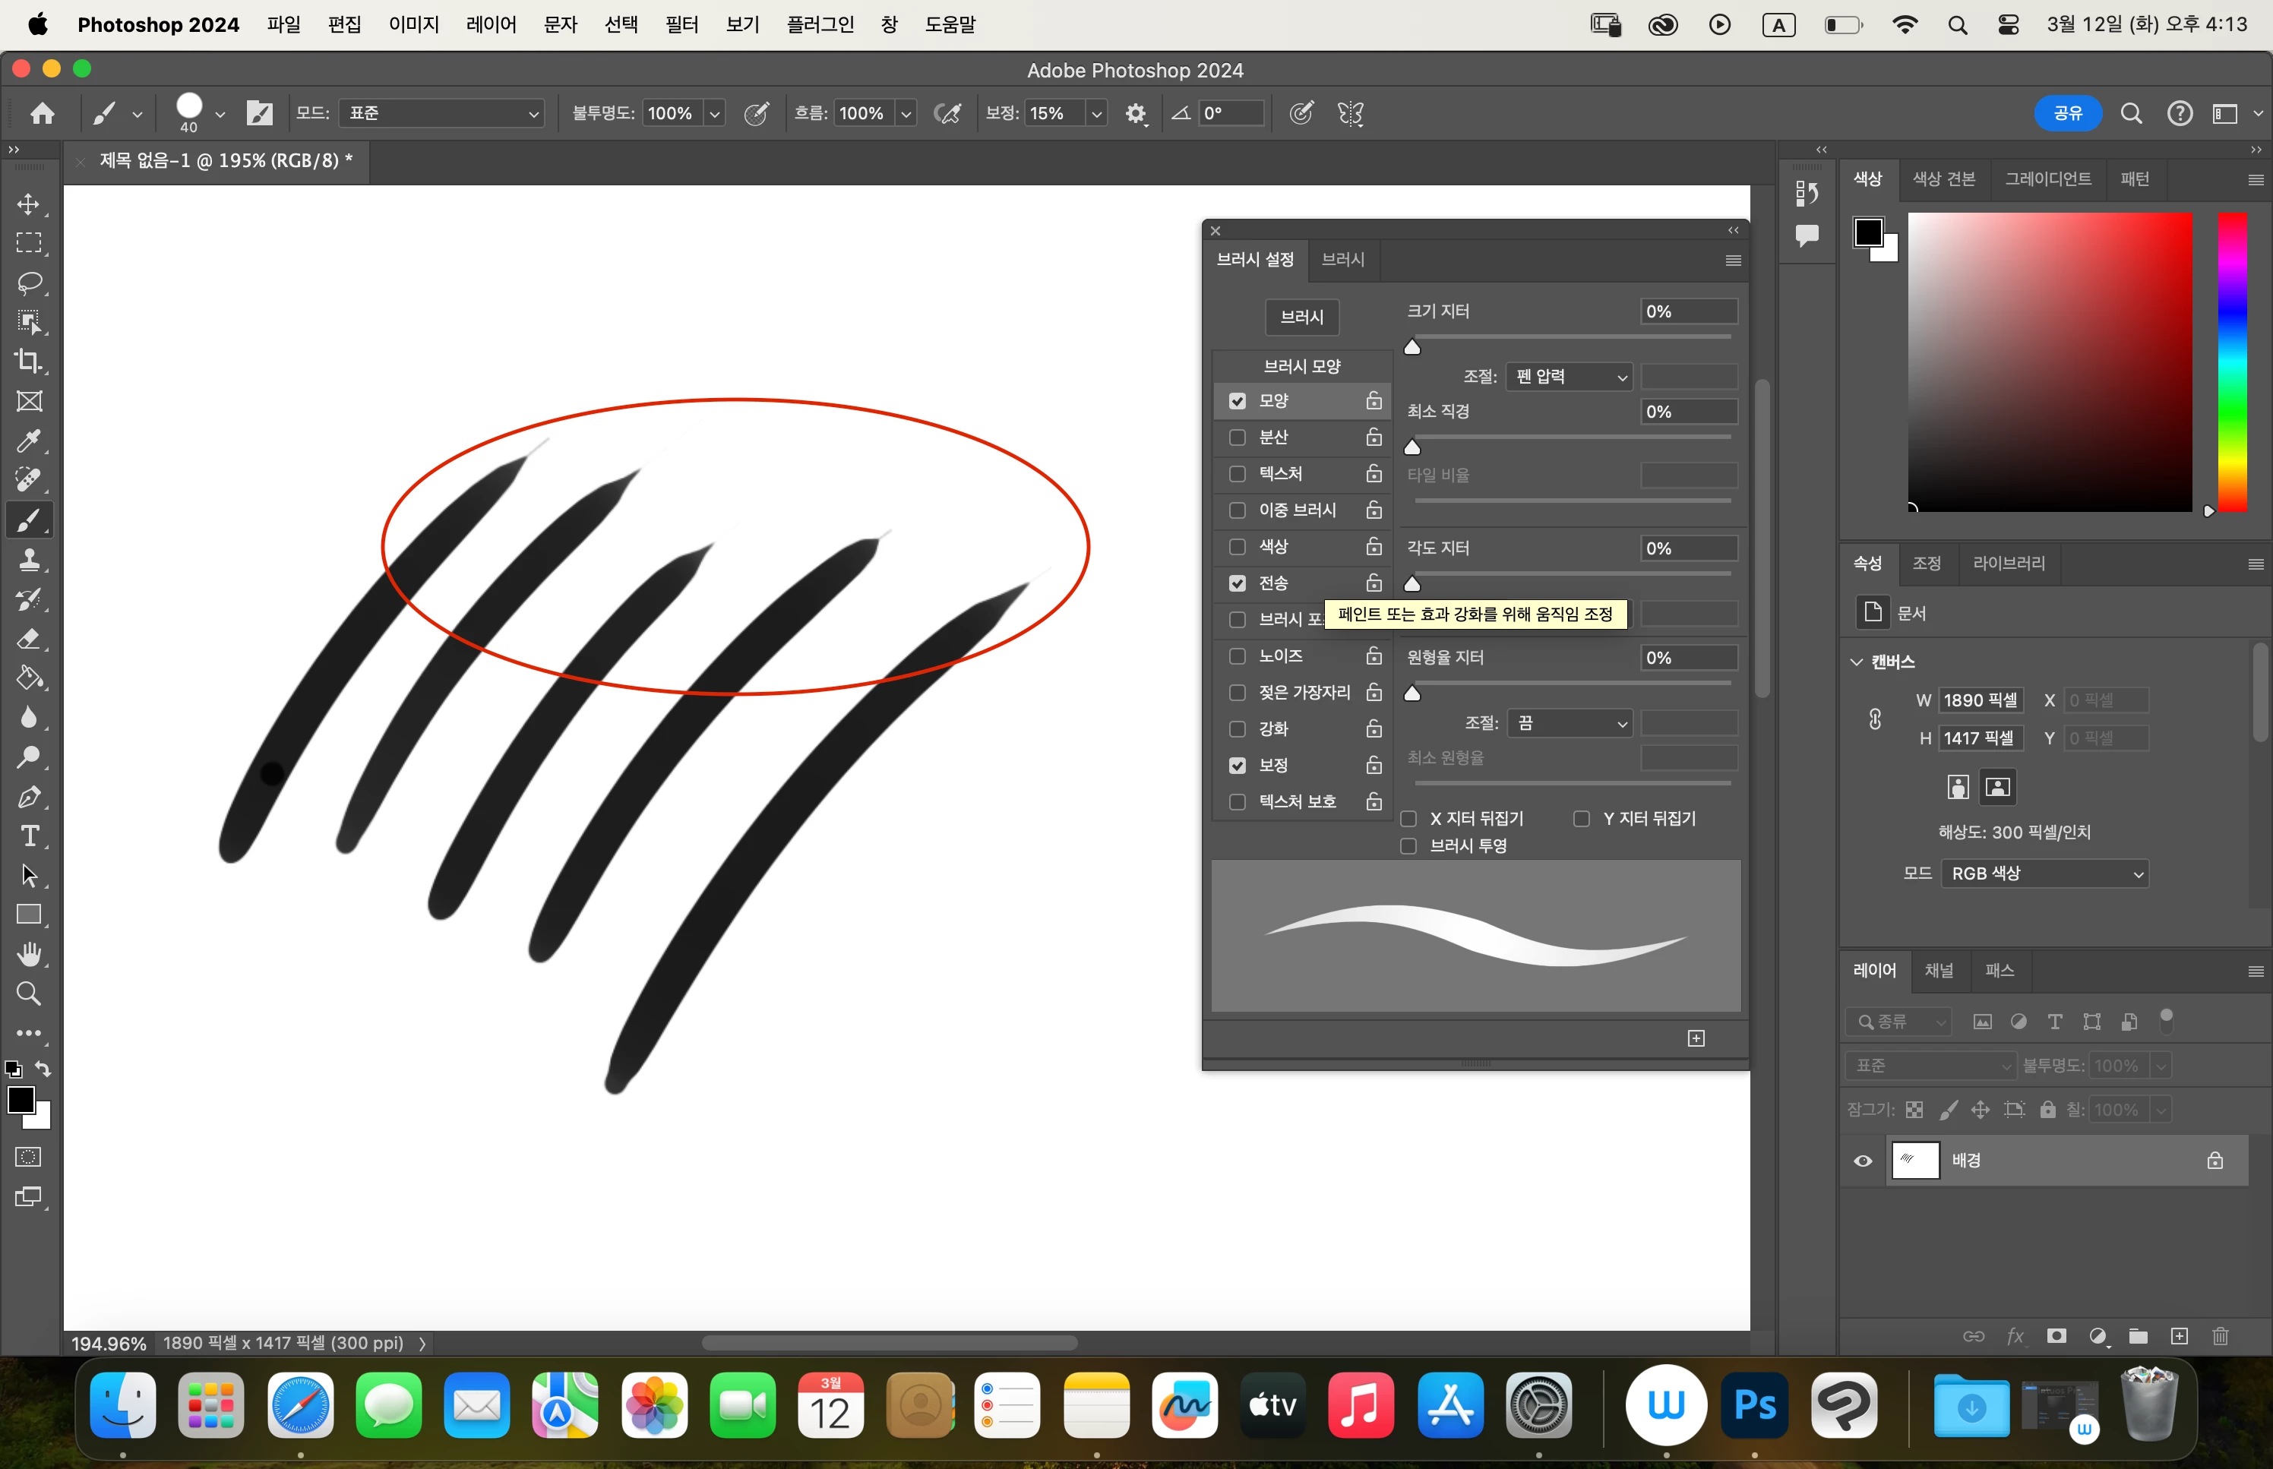Open smoothing options gear icon
Viewport: 2273px width, 1469px height.
pyautogui.click(x=1135, y=113)
